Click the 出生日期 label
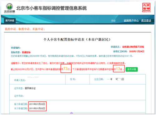This screenshot has height=115, width=156. click(99, 79)
